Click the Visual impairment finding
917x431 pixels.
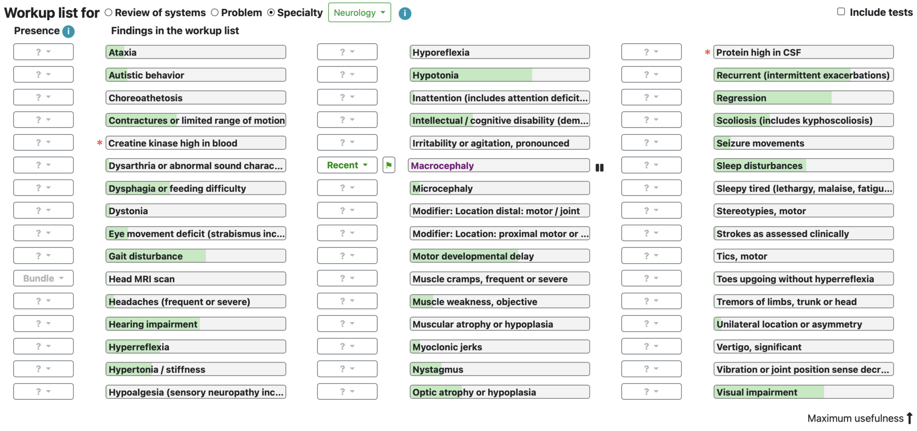coord(804,392)
